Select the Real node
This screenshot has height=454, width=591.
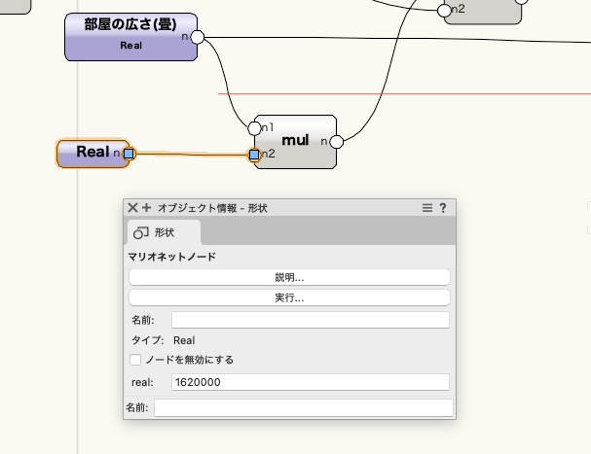coord(91,153)
